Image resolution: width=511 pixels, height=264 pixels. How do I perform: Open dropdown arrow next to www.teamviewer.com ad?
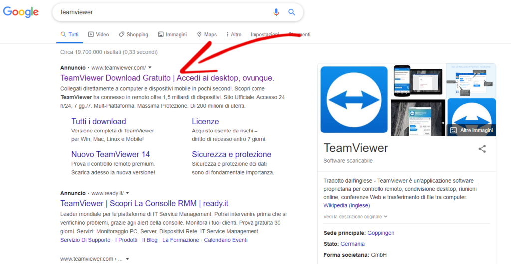[x=150, y=68]
